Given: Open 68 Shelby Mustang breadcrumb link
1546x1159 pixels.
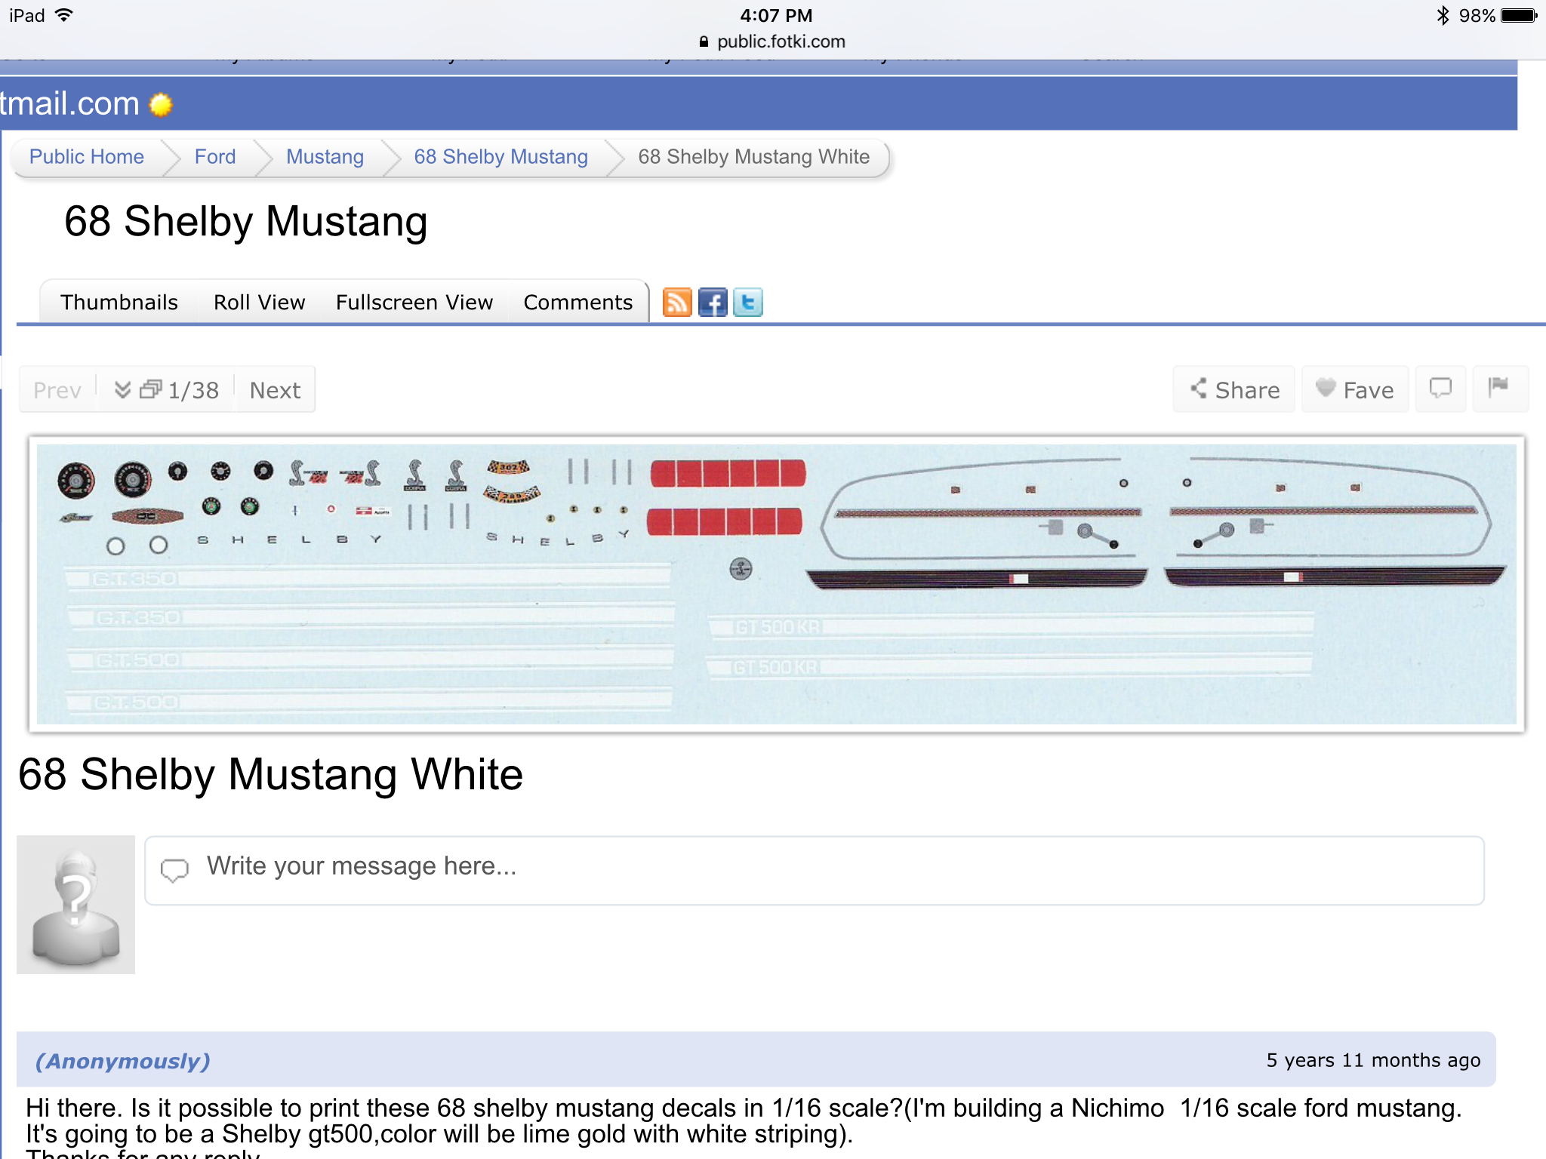Looking at the screenshot, I should click(x=500, y=157).
